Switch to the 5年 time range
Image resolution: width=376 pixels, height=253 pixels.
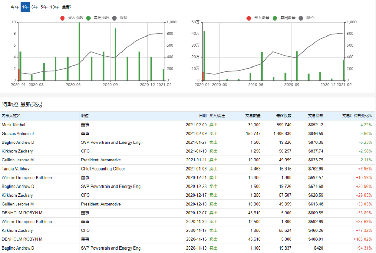pyautogui.click(x=44, y=7)
